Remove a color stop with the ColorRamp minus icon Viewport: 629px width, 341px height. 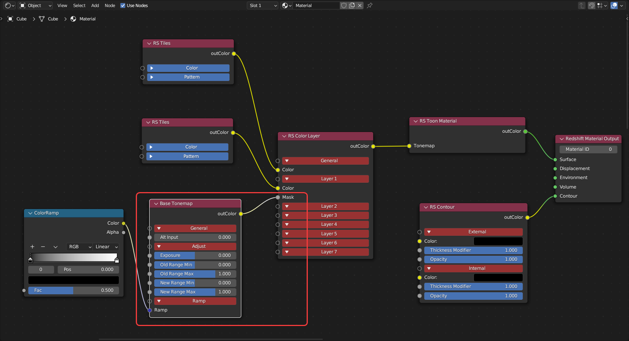(43, 247)
